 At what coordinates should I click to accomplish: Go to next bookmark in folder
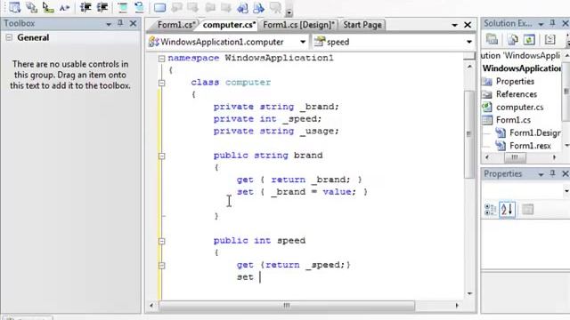coord(226,7)
